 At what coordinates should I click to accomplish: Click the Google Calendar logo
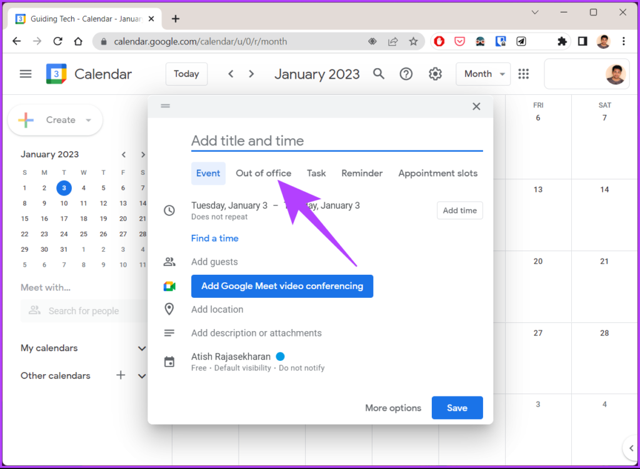[56, 74]
